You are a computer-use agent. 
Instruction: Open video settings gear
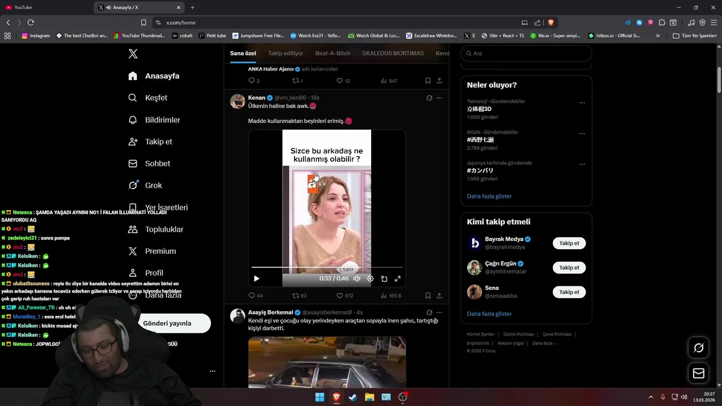pos(370,279)
